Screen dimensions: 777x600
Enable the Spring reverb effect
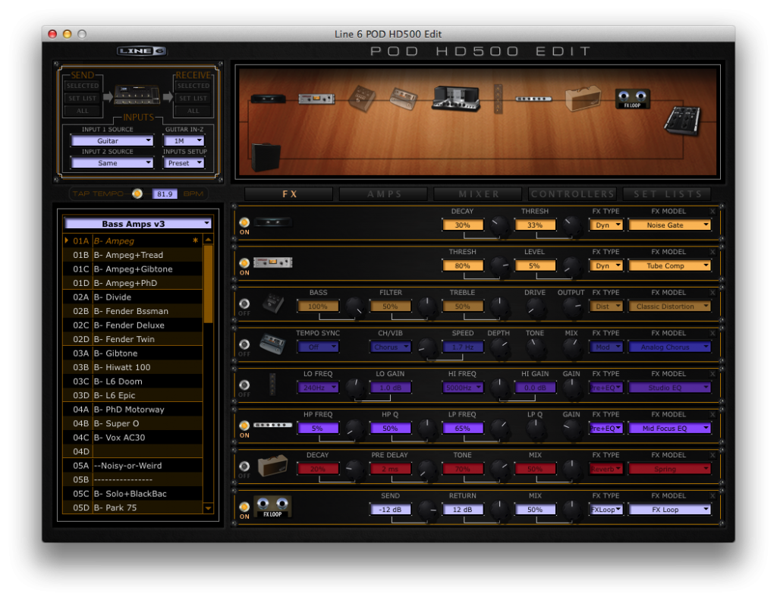point(244,466)
